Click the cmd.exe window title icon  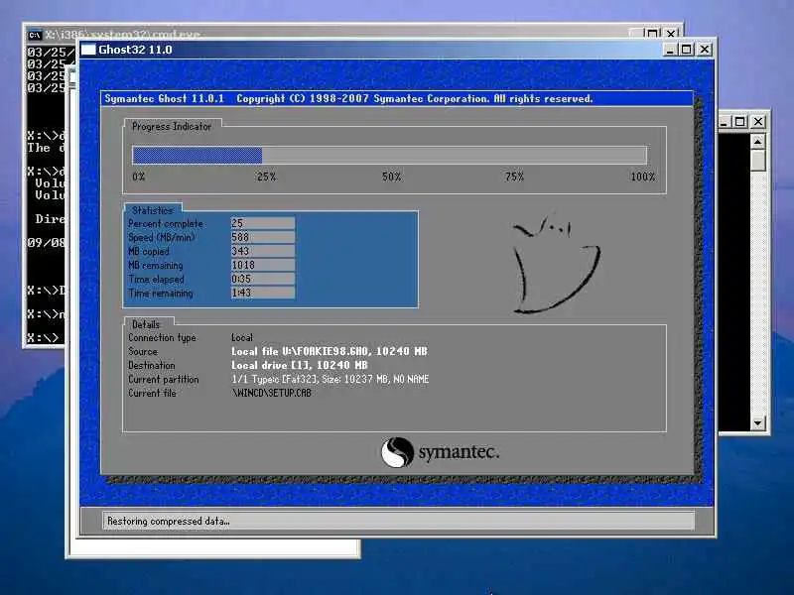tap(35, 35)
